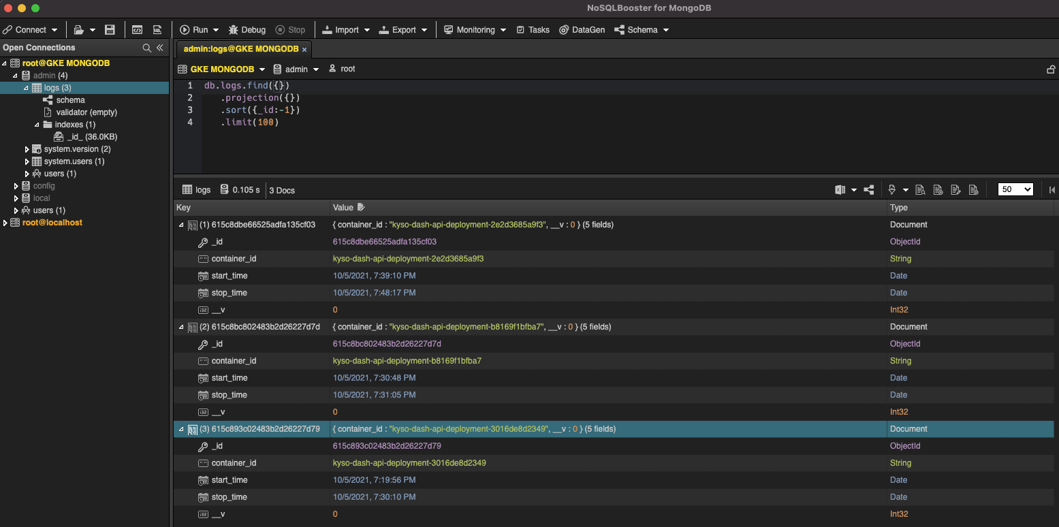Viewport: 1059px width, 527px height.
Task: Click the unlock icon at editor right
Action: tap(1051, 69)
